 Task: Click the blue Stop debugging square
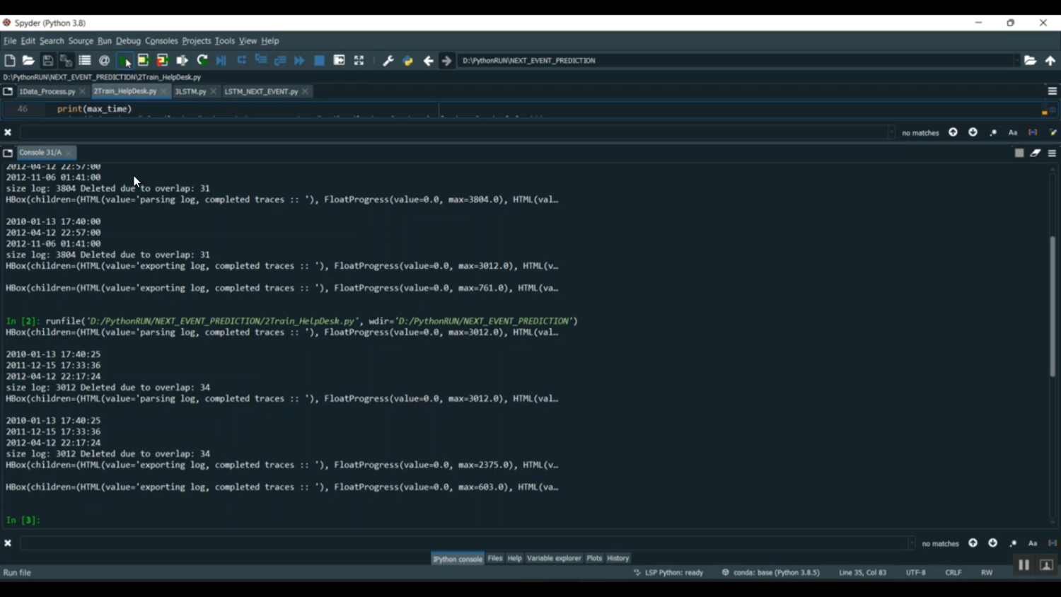319,61
